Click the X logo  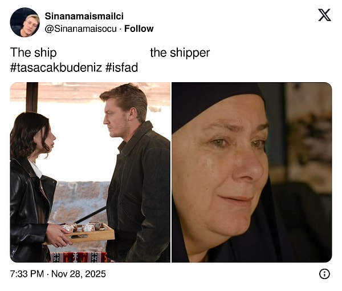click(x=324, y=15)
